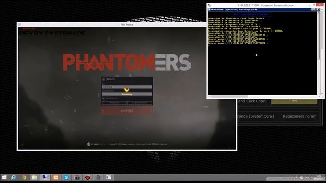Launch Internet Explorer from the taskbar
Image resolution: width=326 pixels, height=183 pixels.
14,177
